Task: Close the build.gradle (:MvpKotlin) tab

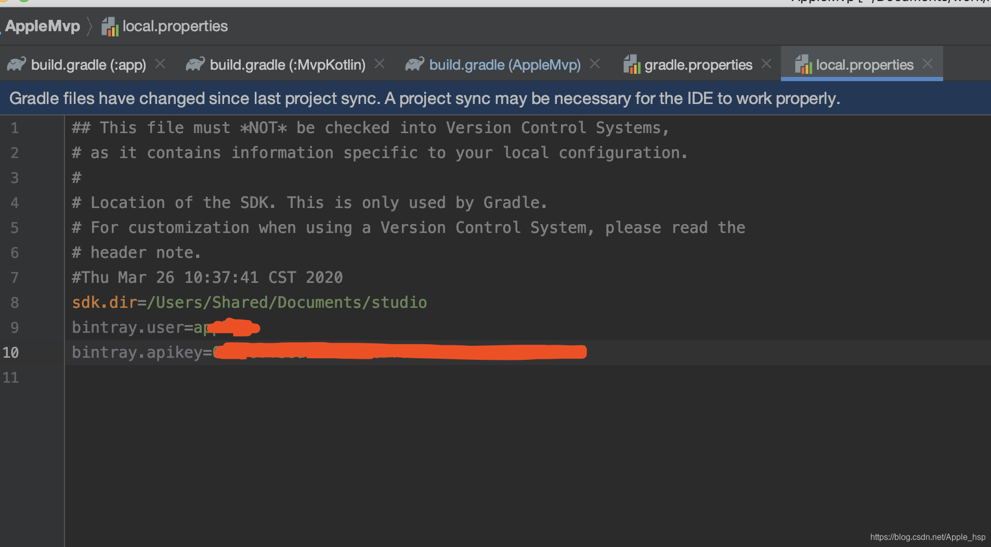Action: coord(380,63)
